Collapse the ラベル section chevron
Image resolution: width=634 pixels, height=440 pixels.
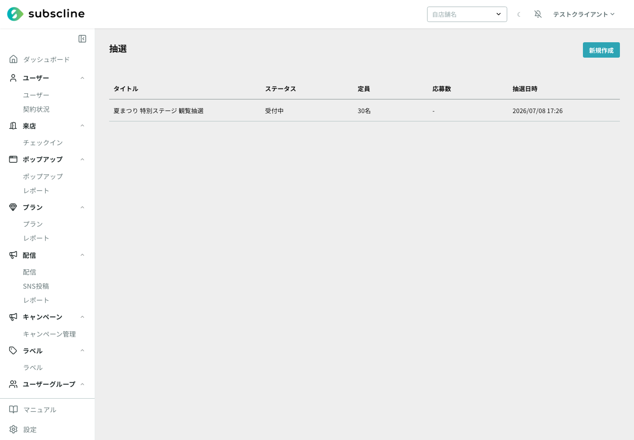point(82,351)
